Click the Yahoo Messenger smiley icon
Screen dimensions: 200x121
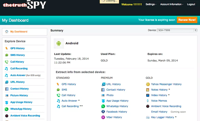pyautogui.click(x=148, y=84)
